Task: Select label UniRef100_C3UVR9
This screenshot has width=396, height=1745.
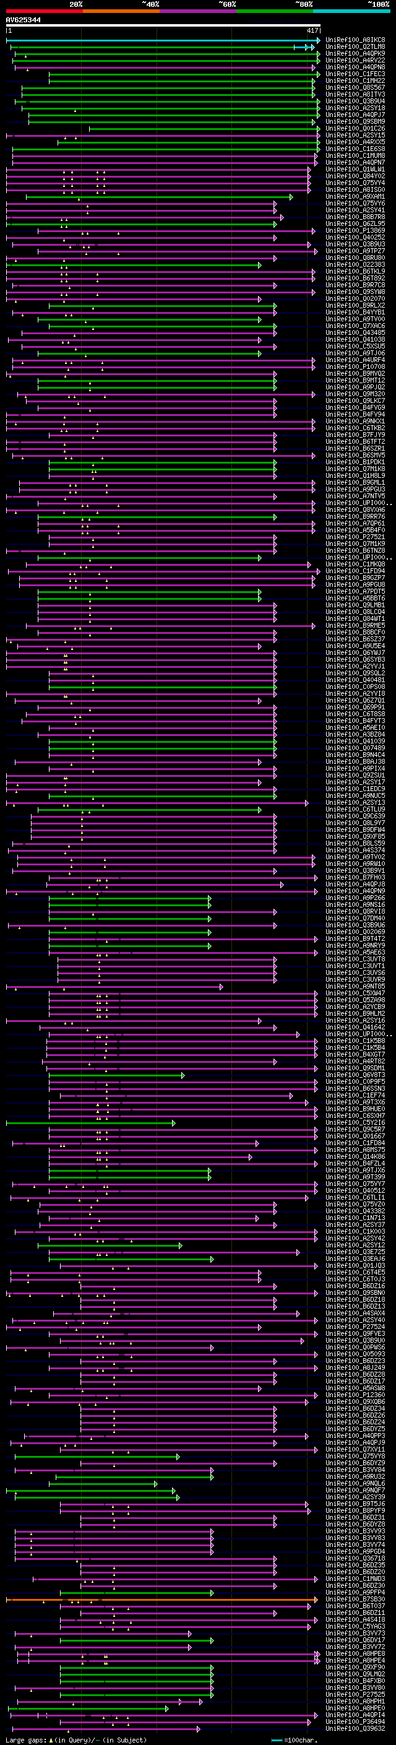Action: 355,979
